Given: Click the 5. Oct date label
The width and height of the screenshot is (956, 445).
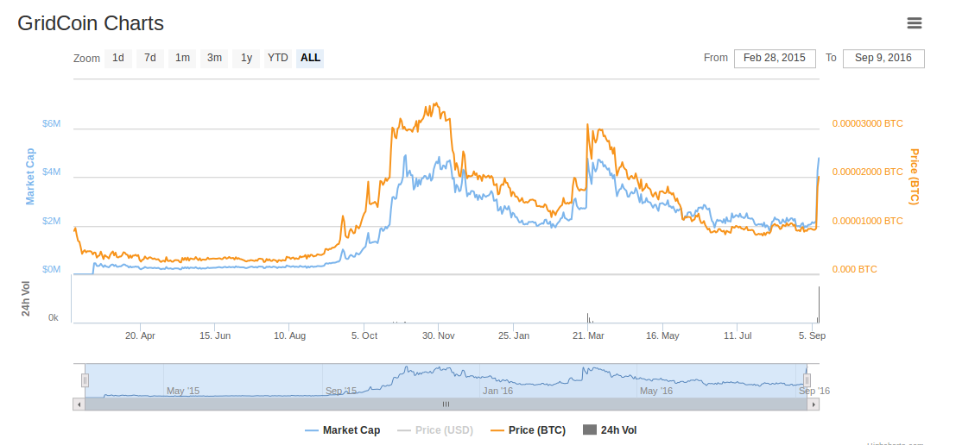Looking at the screenshot, I should point(364,335).
